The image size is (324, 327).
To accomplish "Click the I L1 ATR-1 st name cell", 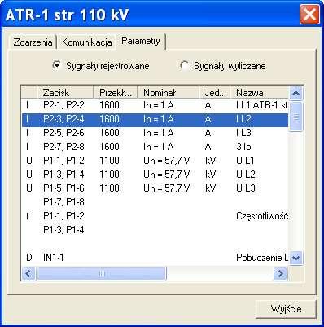I will click(262, 105).
